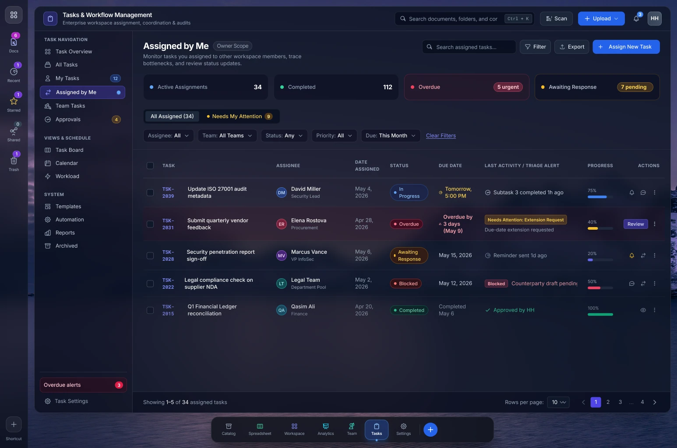Open Catalog in bottom dock

229,429
